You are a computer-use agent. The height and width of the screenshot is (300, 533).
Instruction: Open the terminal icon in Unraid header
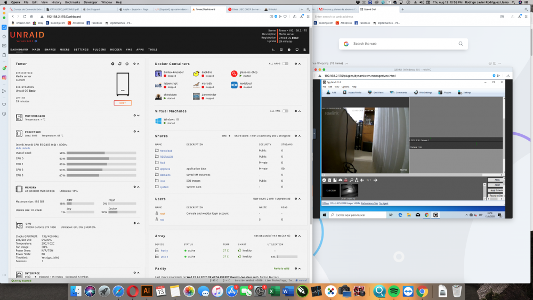(273, 50)
